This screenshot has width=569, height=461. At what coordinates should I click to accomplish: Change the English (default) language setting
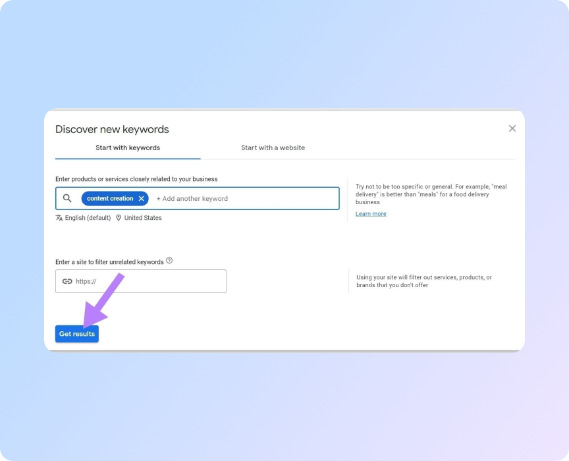(88, 218)
